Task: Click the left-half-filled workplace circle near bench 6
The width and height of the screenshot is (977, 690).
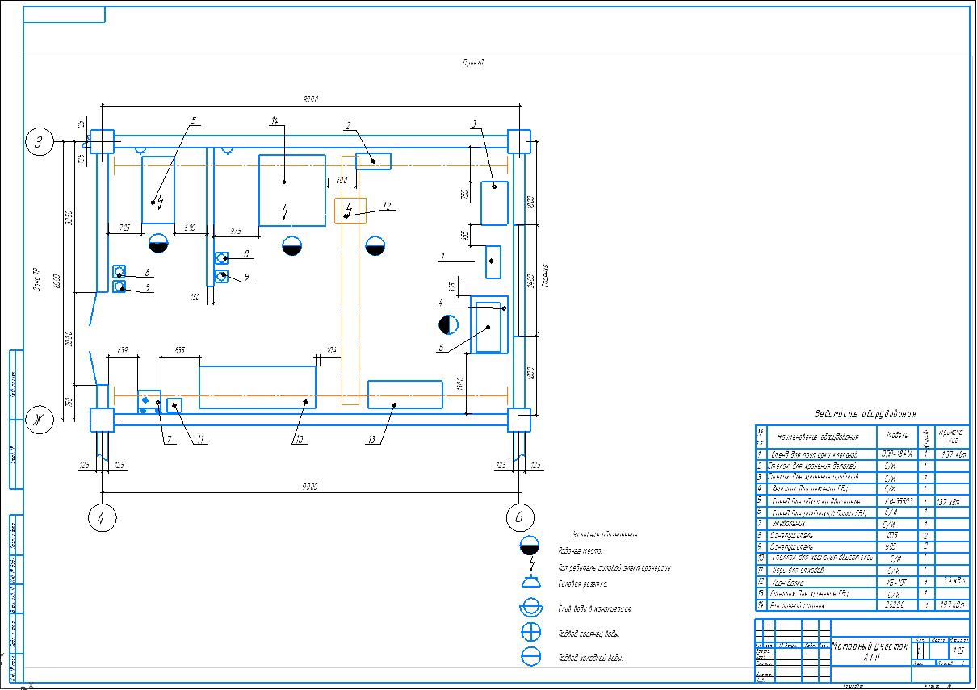Action: point(448,325)
